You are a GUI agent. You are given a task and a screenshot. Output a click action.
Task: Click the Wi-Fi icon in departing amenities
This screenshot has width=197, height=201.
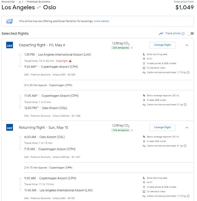tap(144, 59)
